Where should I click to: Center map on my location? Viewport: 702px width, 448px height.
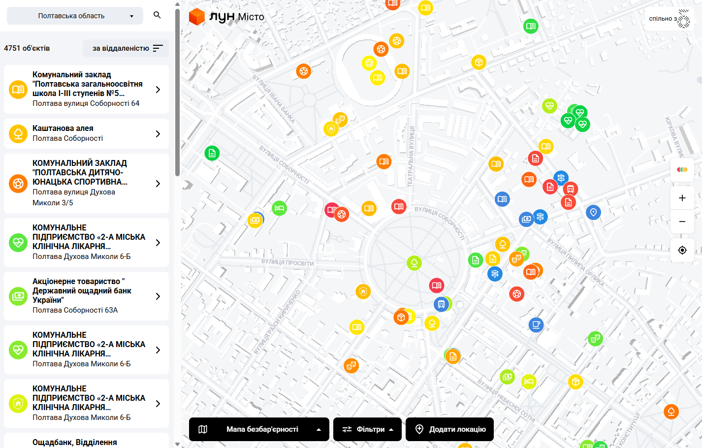pos(682,250)
